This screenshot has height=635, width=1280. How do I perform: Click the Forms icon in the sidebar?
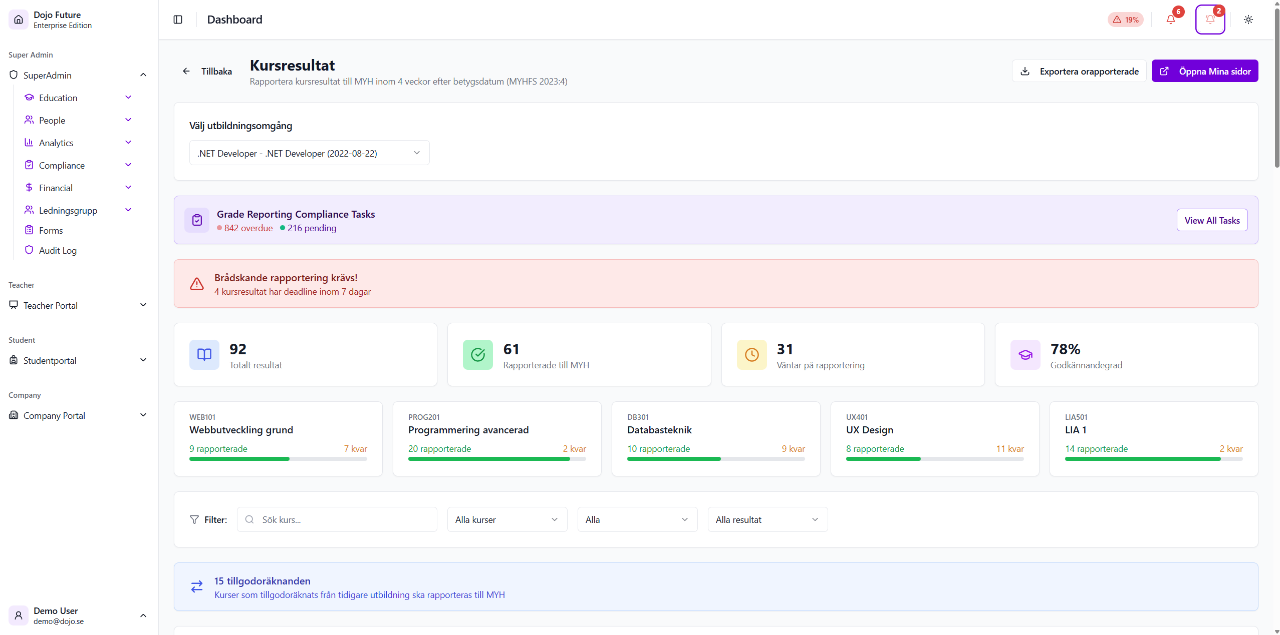30,230
